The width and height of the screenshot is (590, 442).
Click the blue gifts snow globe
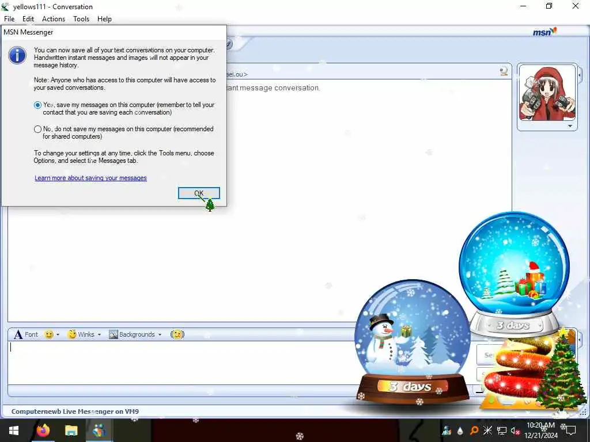[514, 273]
